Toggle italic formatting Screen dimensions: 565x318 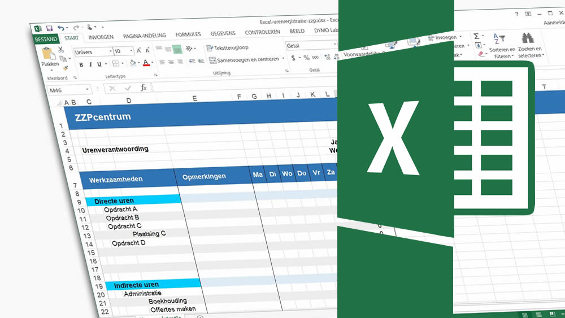(x=90, y=64)
